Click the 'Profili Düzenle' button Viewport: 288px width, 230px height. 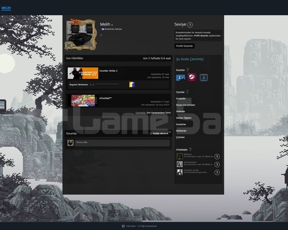(x=184, y=46)
